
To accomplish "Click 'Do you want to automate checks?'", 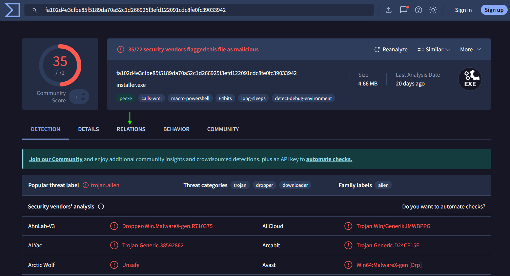I will [444, 206].
